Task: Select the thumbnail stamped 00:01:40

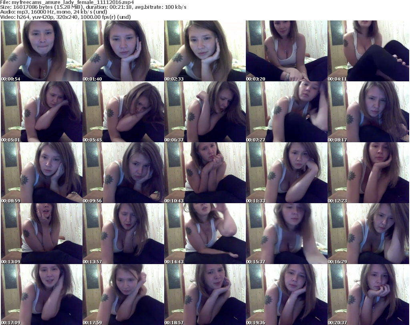Action: (123, 51)
